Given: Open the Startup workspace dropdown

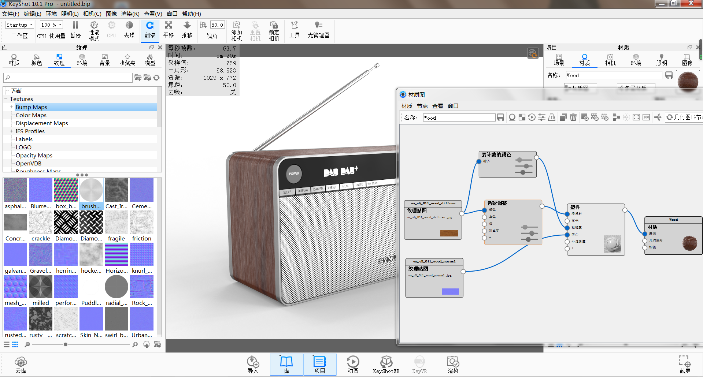Looking at the screenshot, I should click(19, 25).
